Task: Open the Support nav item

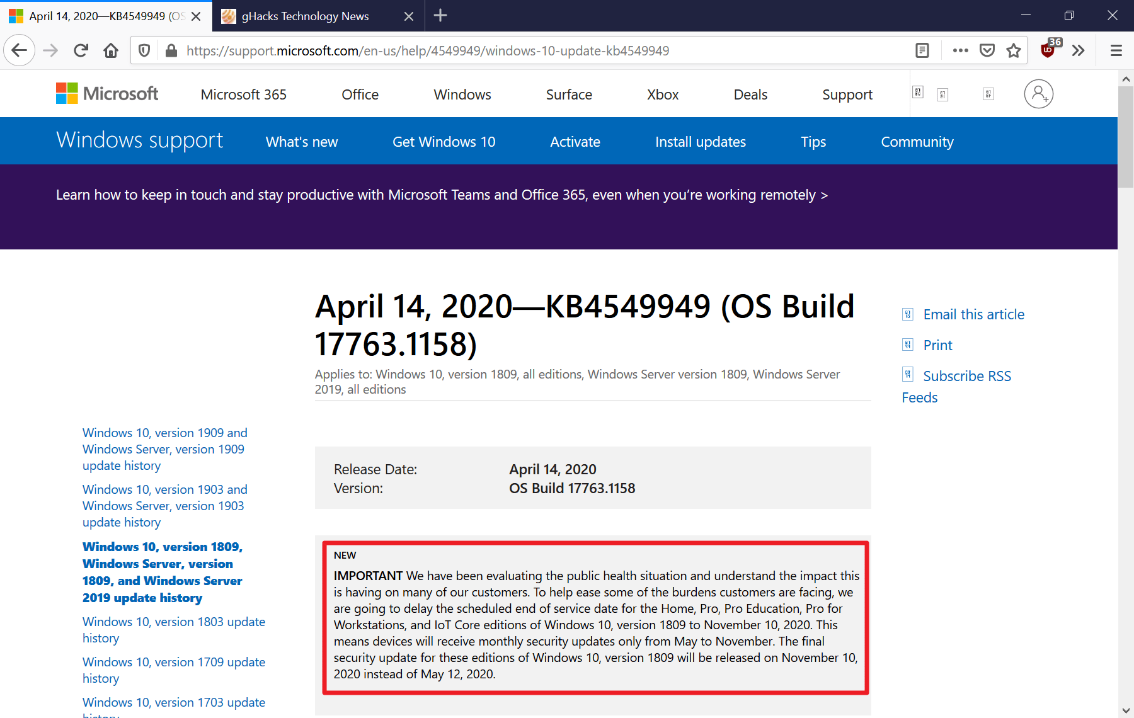Action: (847, 94)
